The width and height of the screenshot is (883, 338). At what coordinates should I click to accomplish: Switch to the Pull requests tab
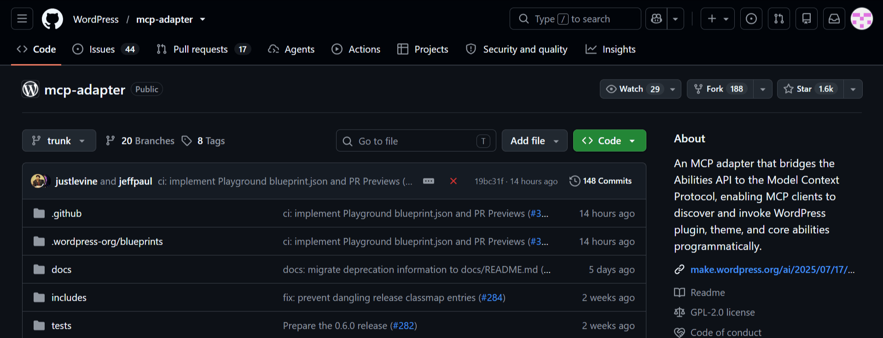(x=203, y=49)
